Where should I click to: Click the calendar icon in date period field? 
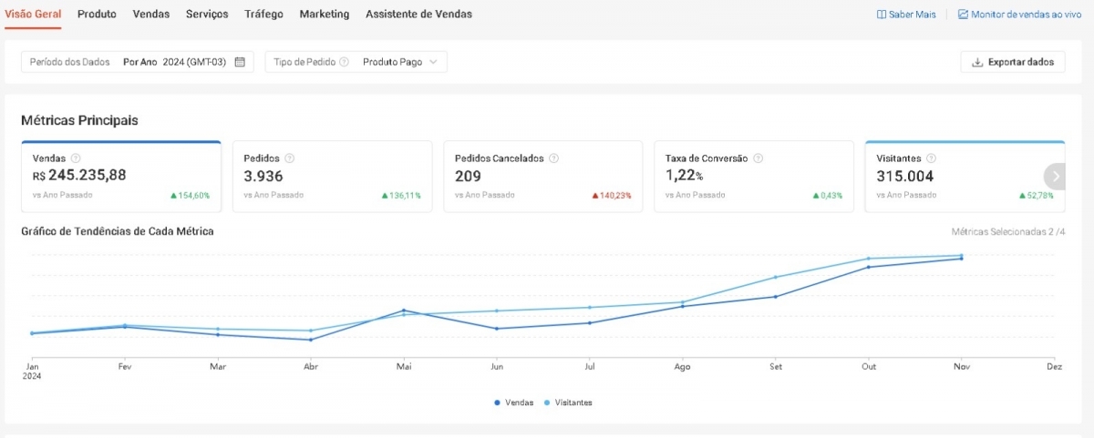[240, 62]
